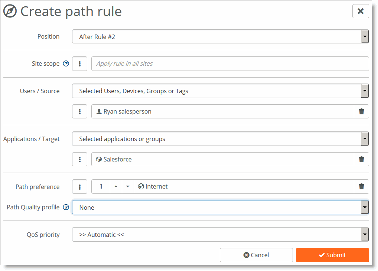This screenshot has height=271, width=378.
Task: Delete the Salesforce entry
Action: 361,159
